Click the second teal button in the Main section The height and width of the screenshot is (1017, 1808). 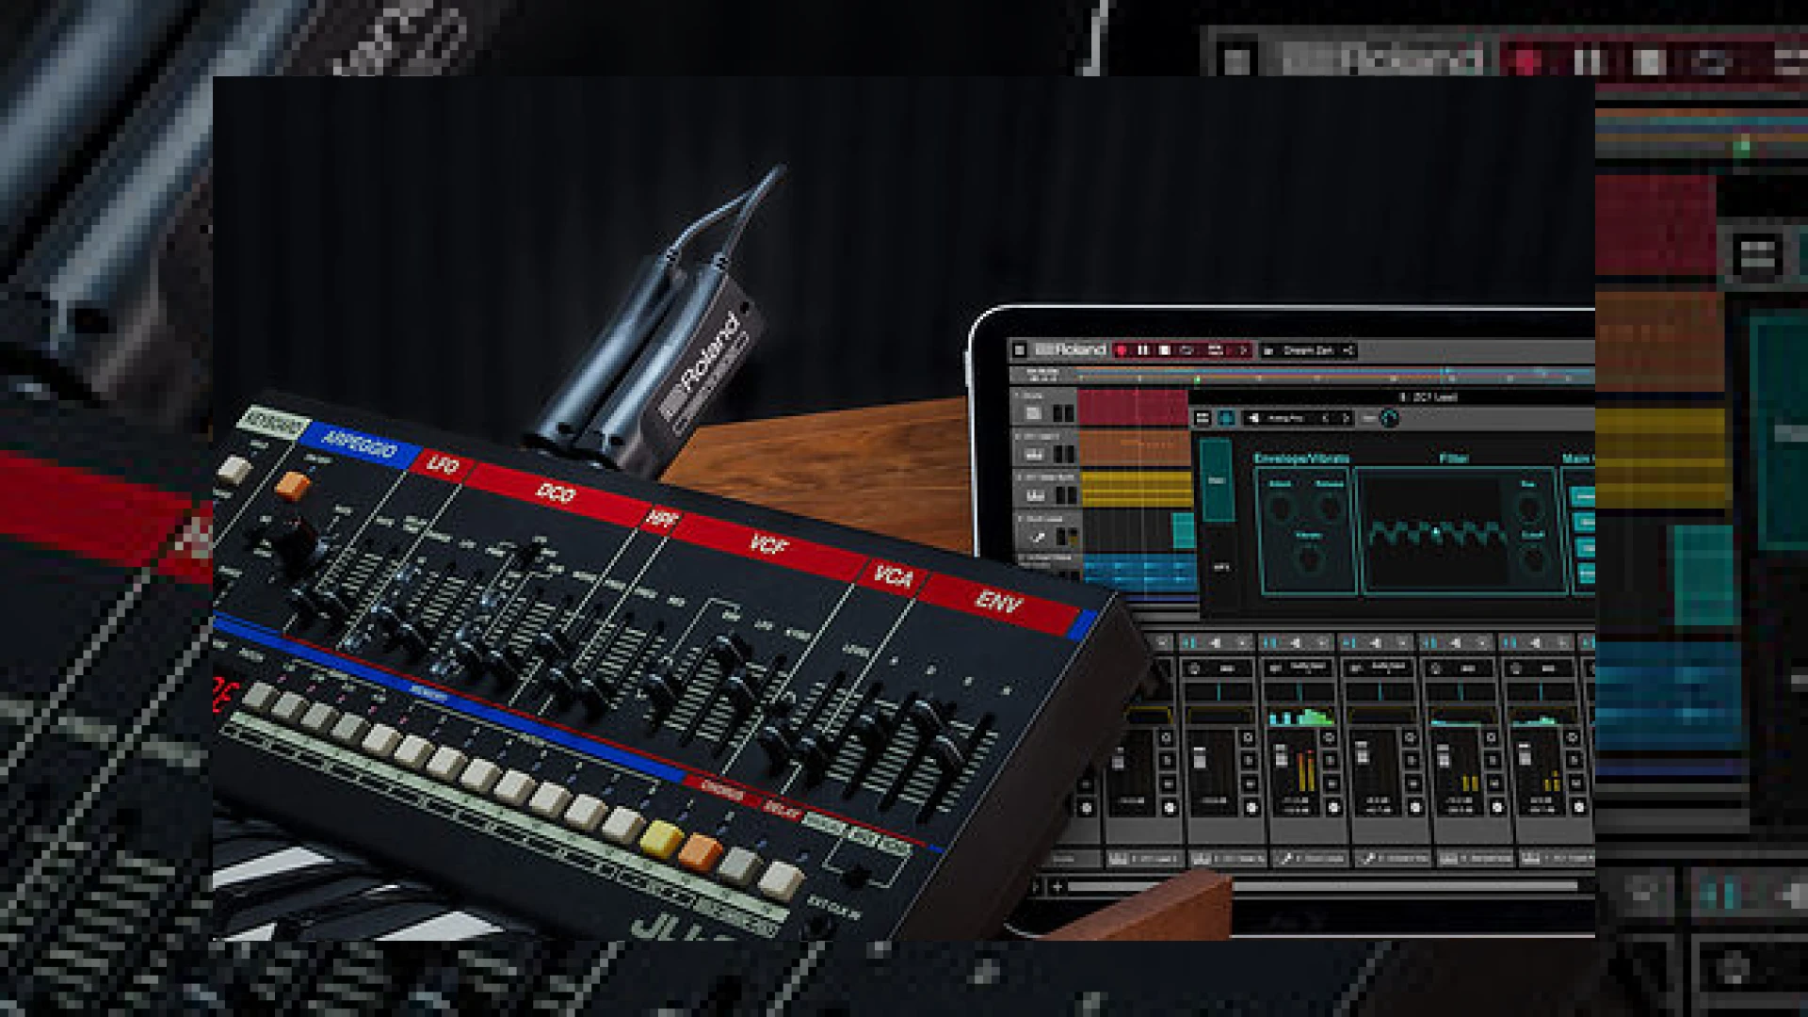[x=1583, y=522]
